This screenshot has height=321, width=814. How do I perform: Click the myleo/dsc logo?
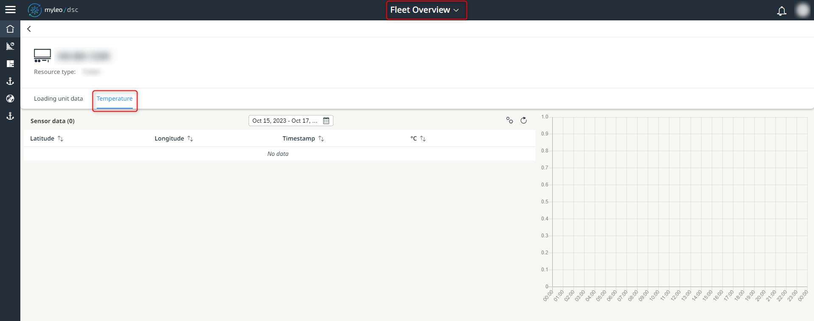[53, 10]
